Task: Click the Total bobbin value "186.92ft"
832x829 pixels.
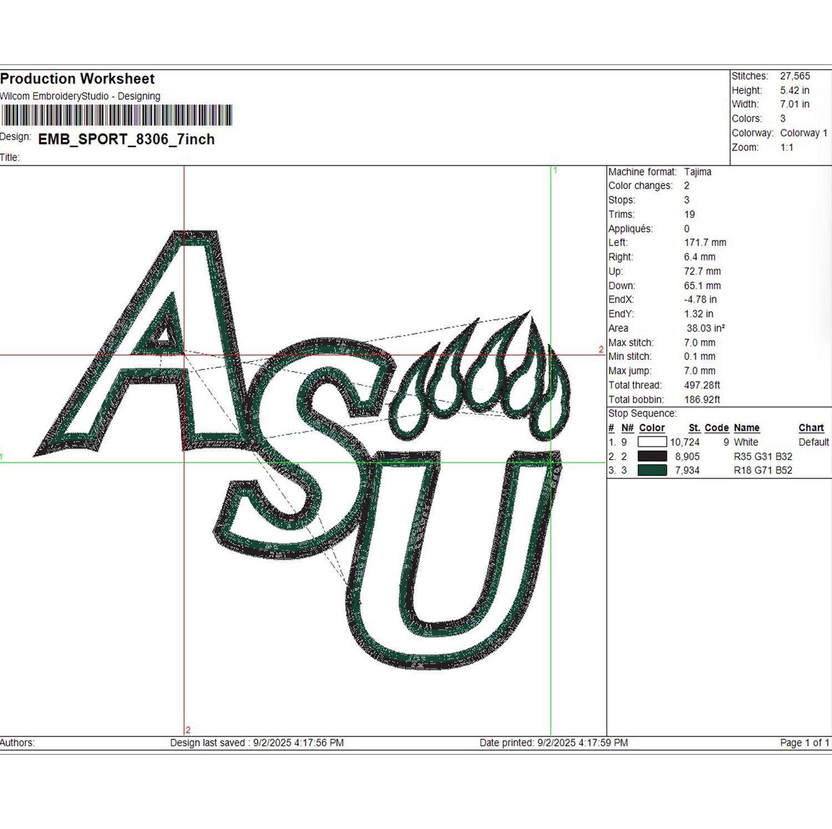Action: click(702, 400)
